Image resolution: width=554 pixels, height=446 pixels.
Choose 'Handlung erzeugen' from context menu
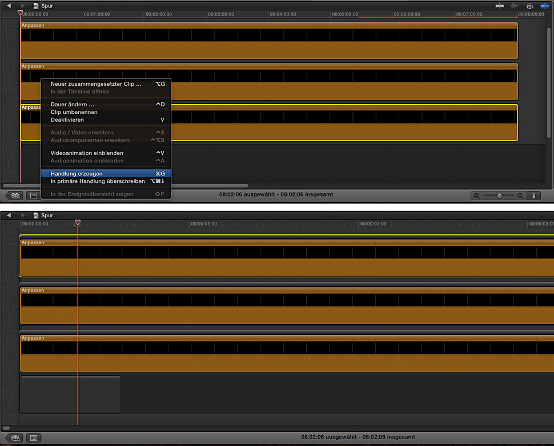(x=77, y=173)
